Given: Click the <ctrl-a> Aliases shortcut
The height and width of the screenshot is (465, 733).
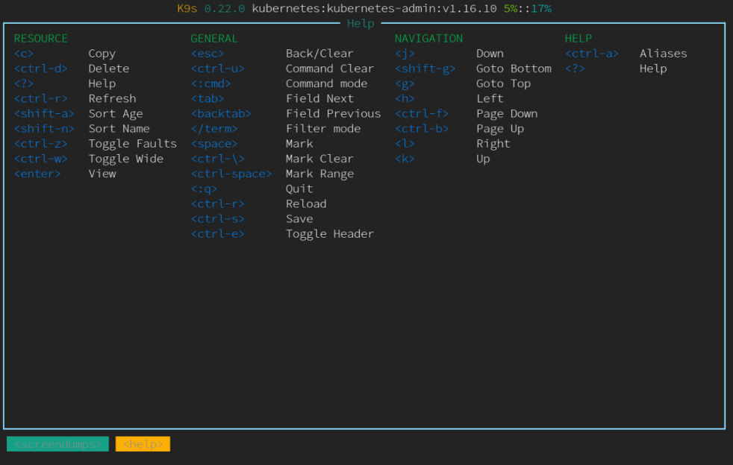Looking at the screenshot, I should coord(592,54).
